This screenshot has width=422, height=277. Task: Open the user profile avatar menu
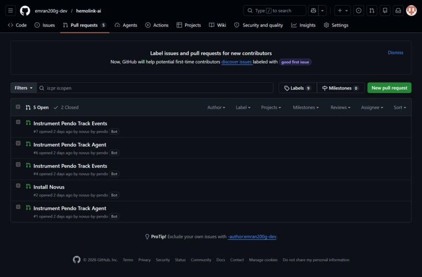click(x=411, y=11)
